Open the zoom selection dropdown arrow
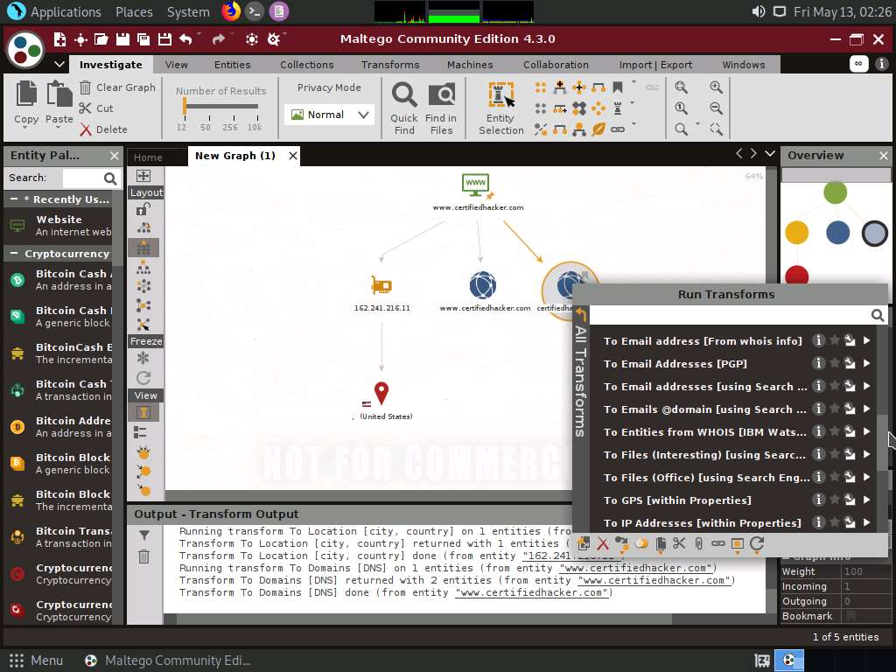 pyautogui.click(x=697, y=123)
